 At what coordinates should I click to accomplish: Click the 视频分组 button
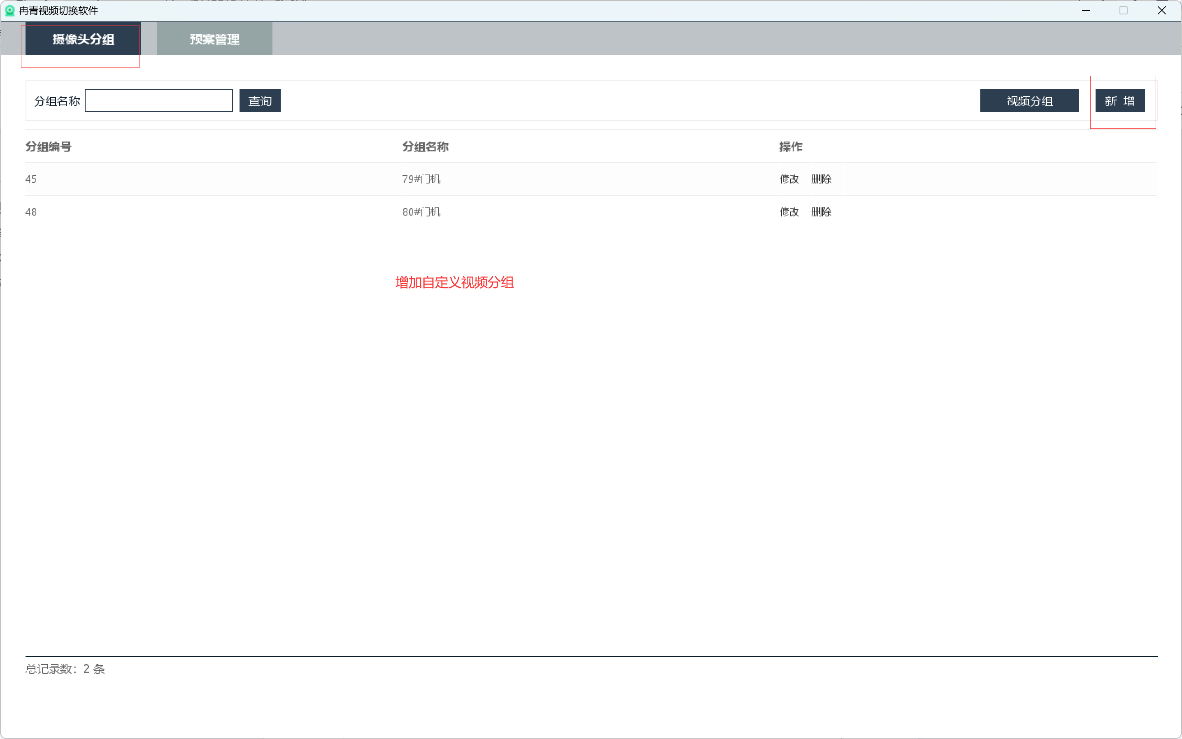coord(1029,101)
